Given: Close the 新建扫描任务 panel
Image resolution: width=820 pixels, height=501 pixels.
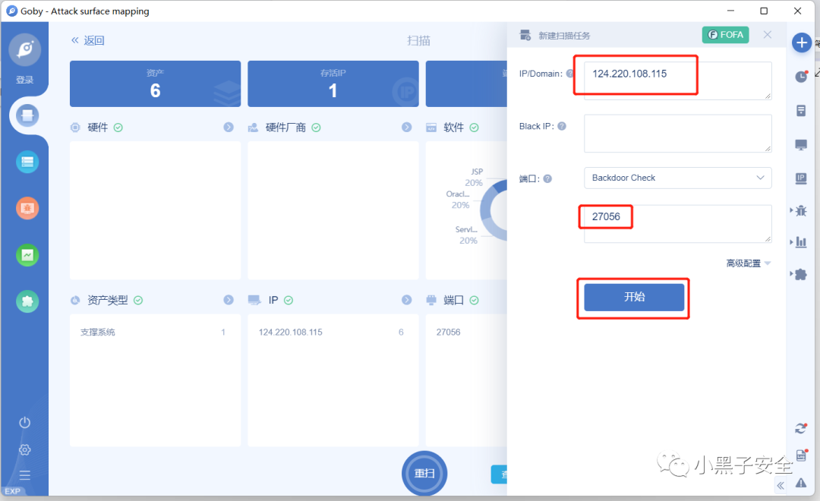Looking at the screenshot, I should point(767,34).
